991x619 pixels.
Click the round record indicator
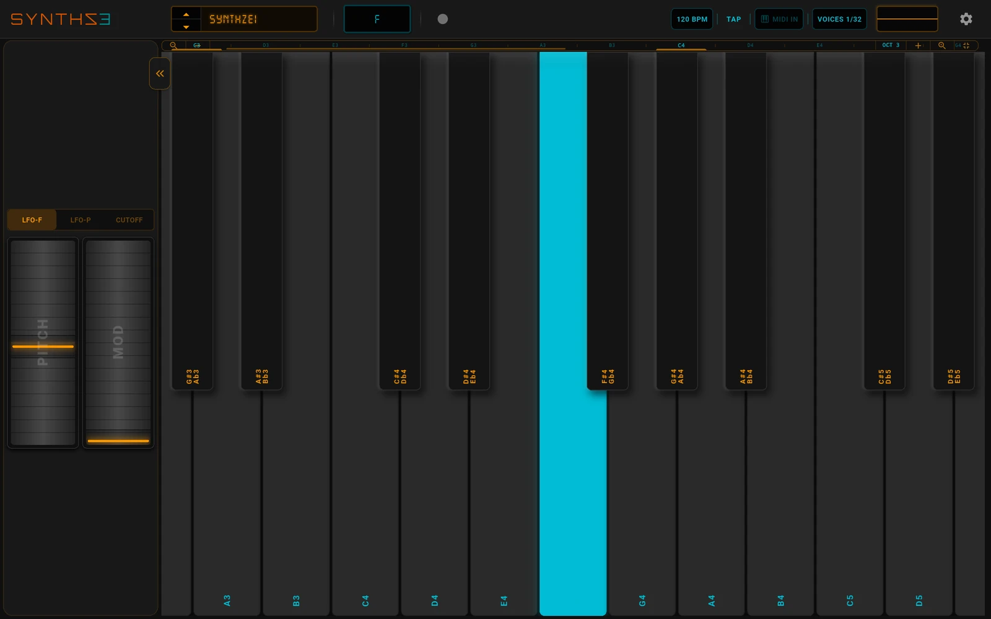tap(443, 19)
